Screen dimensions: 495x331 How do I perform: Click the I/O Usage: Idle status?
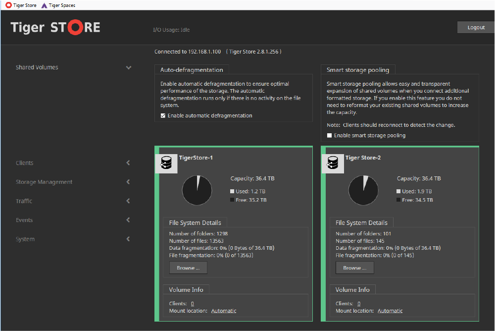(171, 30)
